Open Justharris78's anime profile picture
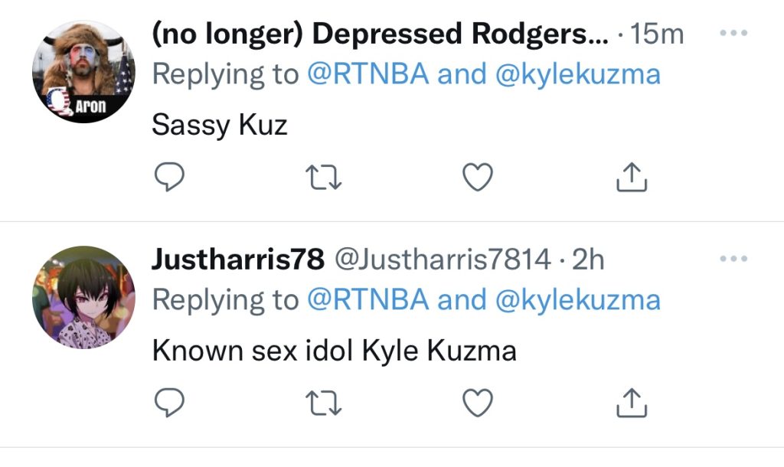 click(x=83, y=297)
